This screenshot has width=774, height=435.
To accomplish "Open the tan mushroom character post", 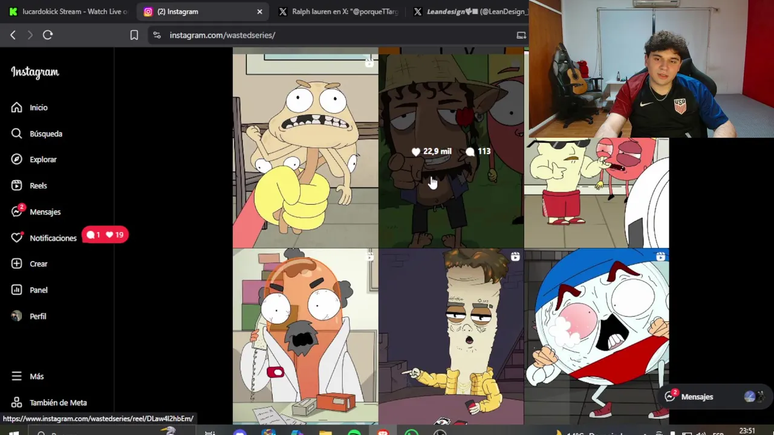I will click(305, 151).
